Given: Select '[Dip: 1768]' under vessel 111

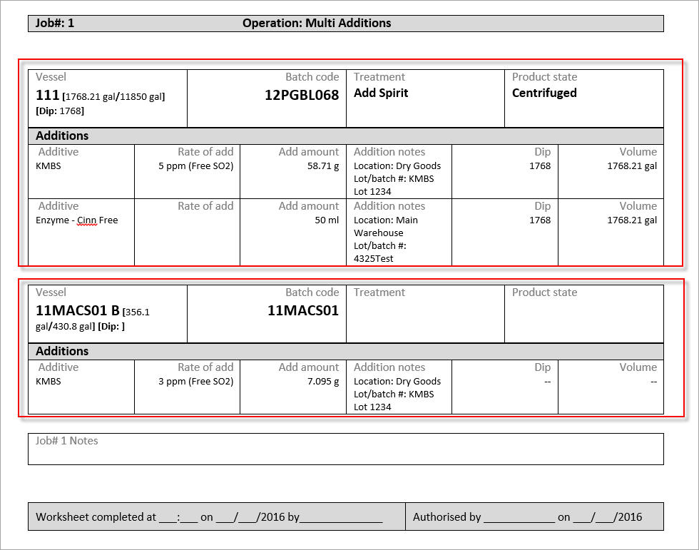Looking at the screenshot, I should [x=60, y=111].
